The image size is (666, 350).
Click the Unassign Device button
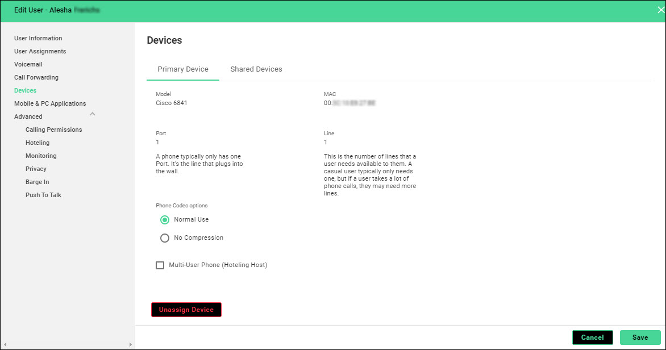coord(186,310)
